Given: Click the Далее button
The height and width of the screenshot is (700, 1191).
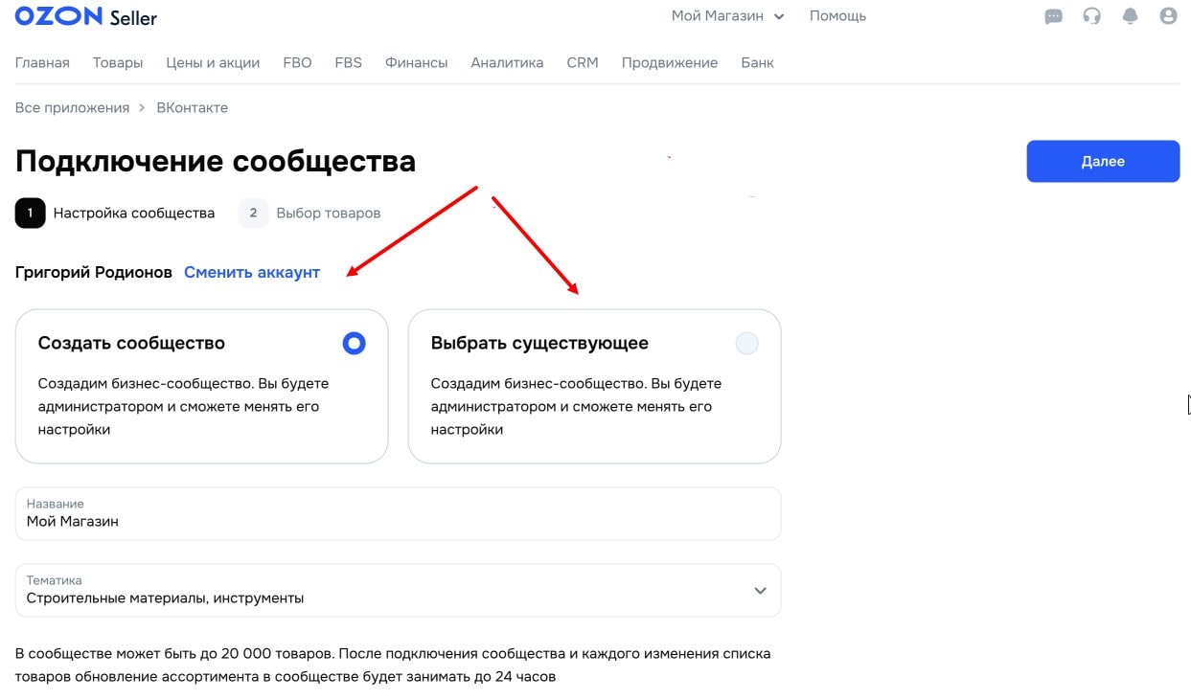Looking at the screenshot, I should (x=1103, y=161).
